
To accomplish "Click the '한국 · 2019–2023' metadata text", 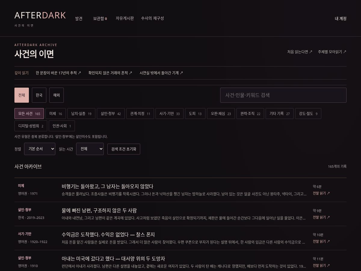I will 31,218.
